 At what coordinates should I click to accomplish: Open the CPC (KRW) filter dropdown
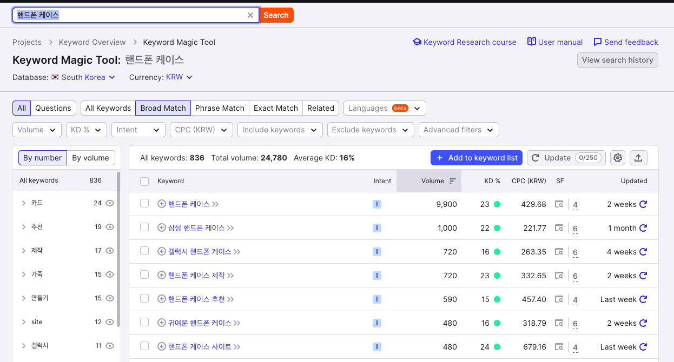pos(201,130)
